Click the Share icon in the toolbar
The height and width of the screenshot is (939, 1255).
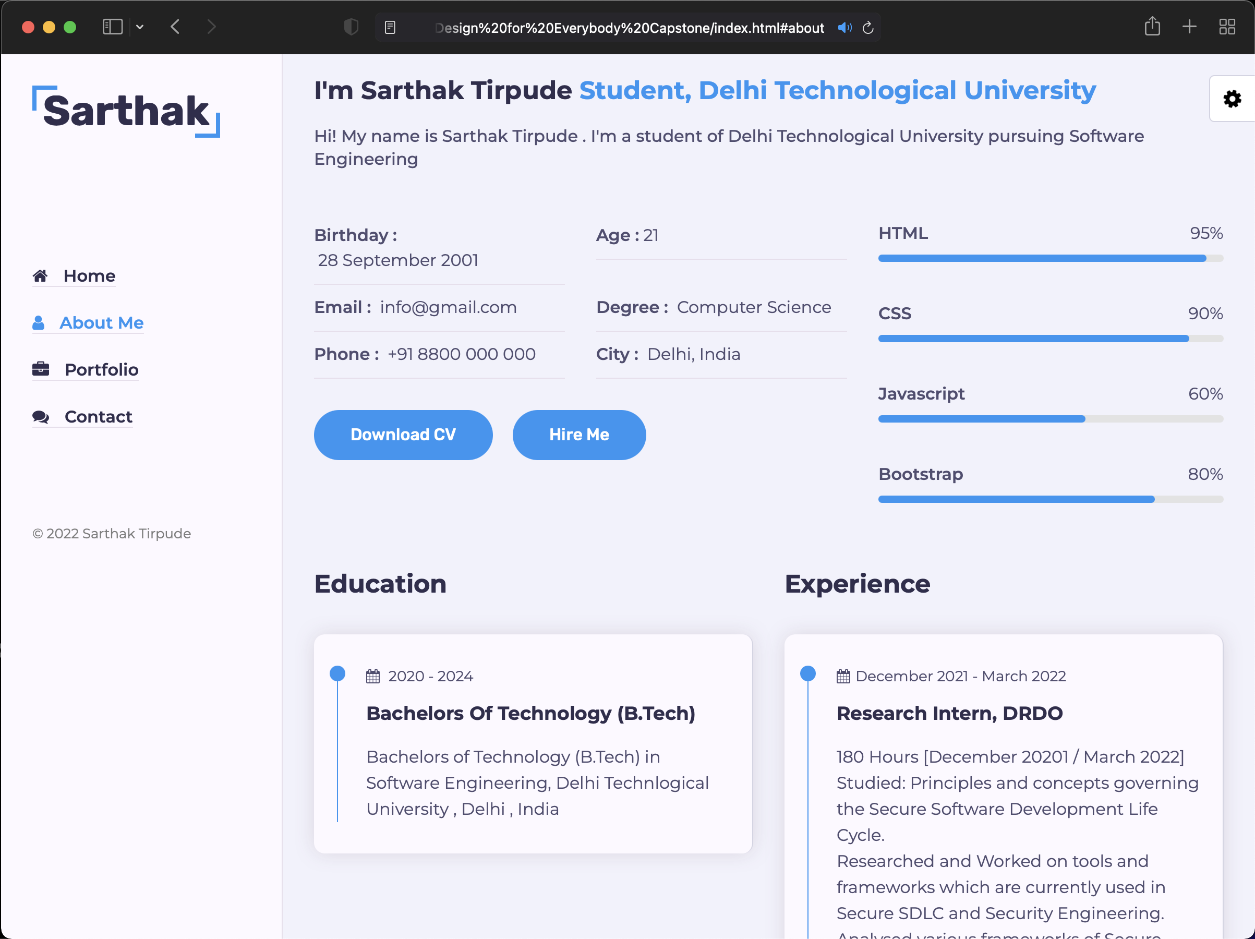pos(1152,27)
